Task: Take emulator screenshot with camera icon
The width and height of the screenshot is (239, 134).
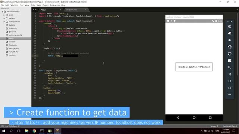Action: click(x=230, y=60)
